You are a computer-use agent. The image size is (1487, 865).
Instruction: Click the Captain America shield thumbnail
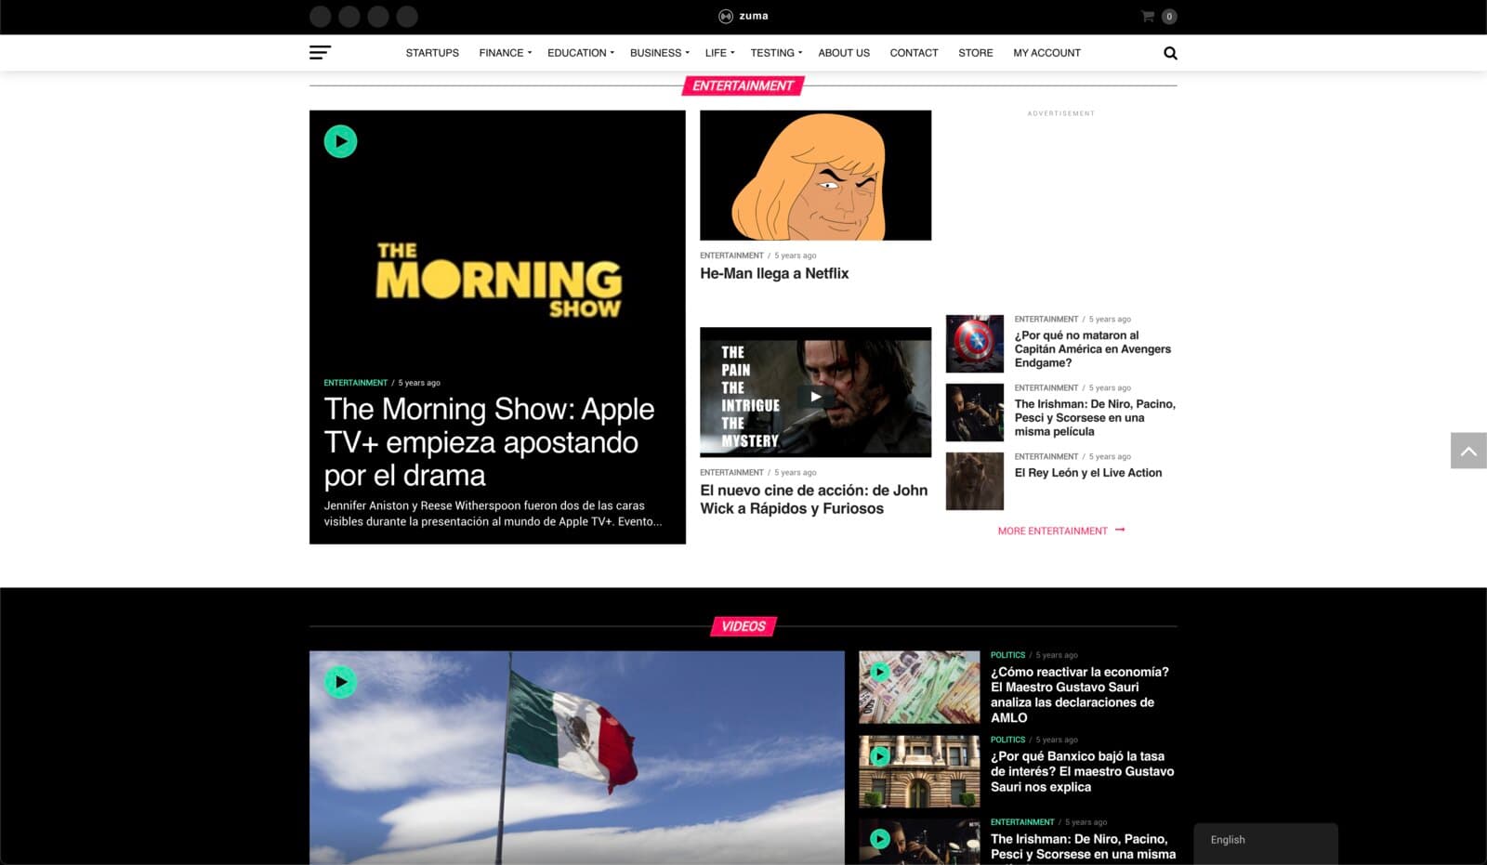coord(975,344)
